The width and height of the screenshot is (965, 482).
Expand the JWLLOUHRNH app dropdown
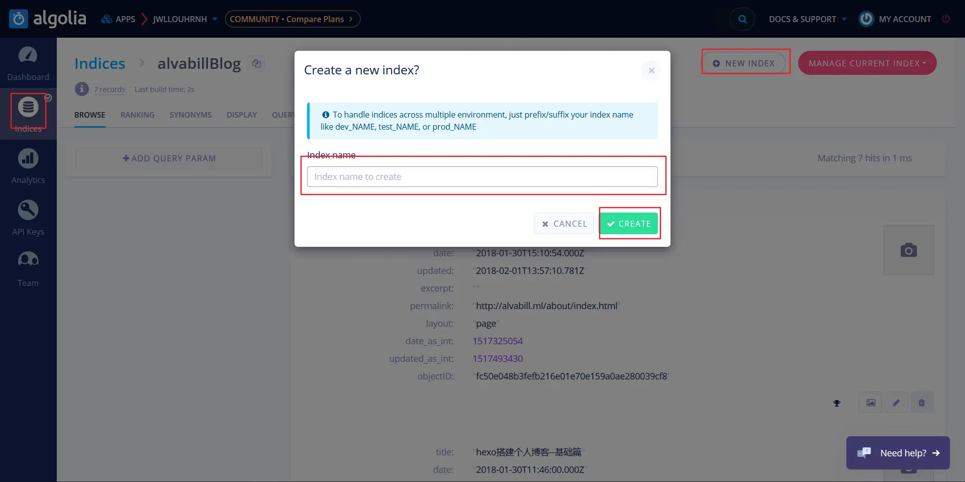click(x=185, y=19)
